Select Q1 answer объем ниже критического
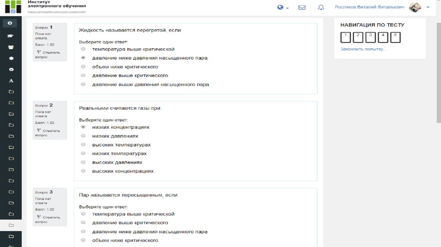The height and width of the screenshot is (247, 441). pos(83,67)
